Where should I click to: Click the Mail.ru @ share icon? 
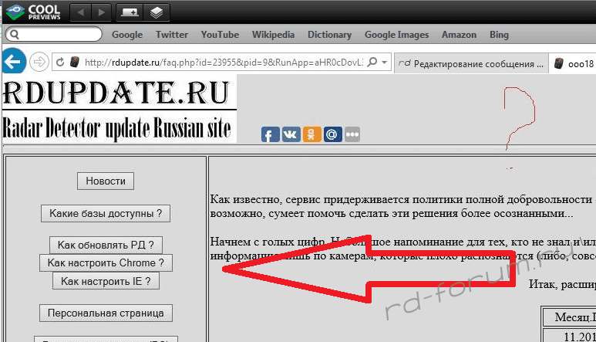coord(332,134)
